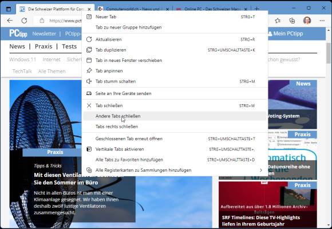
Task: Open the user profile avatar
Action: [x=307, y=21]
